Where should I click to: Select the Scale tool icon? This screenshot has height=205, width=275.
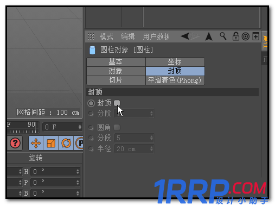tap(51, 143)
